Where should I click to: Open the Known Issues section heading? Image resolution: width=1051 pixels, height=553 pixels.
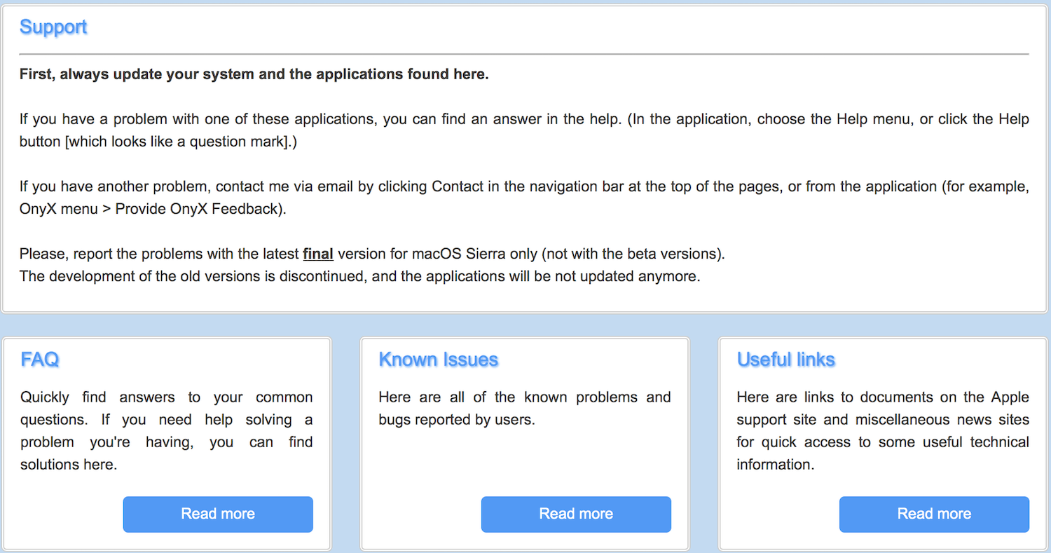click(x=439, y=360)
